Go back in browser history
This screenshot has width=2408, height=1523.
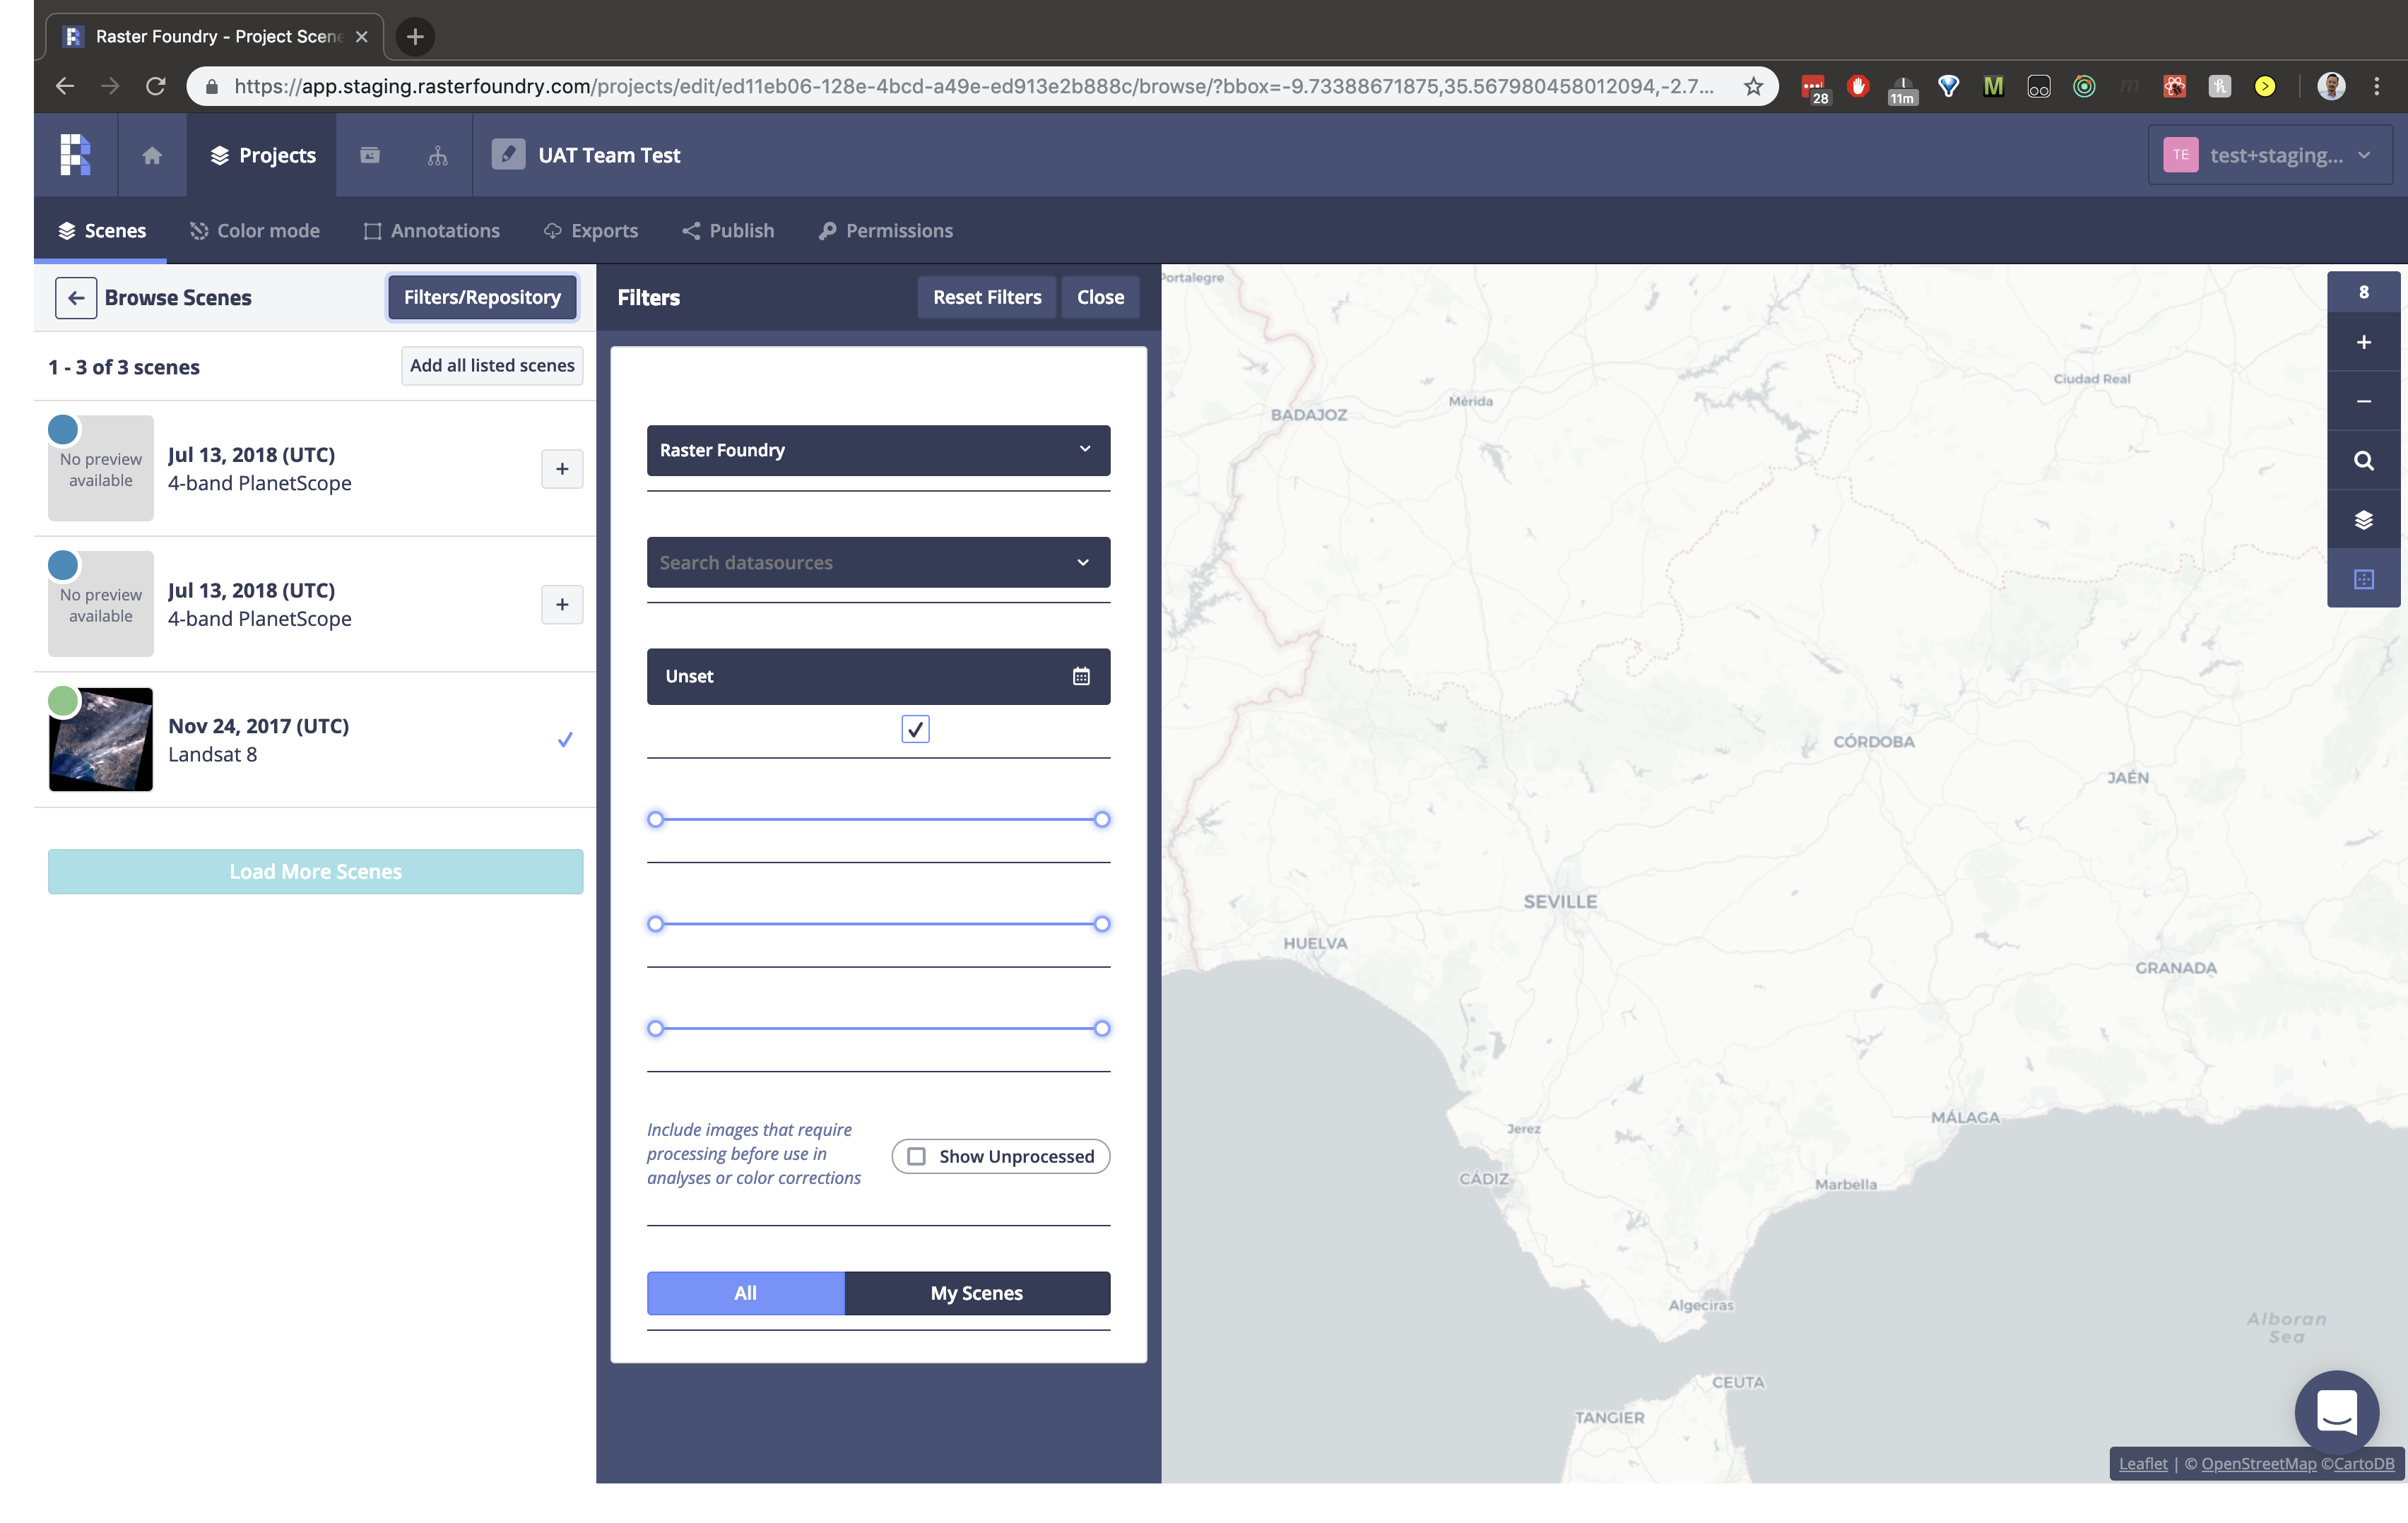(65, 86)
